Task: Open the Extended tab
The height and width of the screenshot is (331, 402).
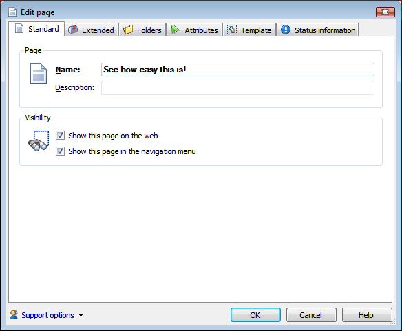Action: [x=92, y=30]
